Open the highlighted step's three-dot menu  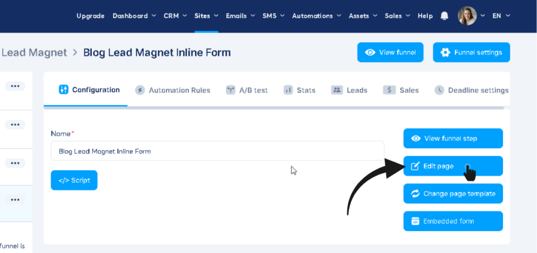pyautogui.click(x=15, y=200)
